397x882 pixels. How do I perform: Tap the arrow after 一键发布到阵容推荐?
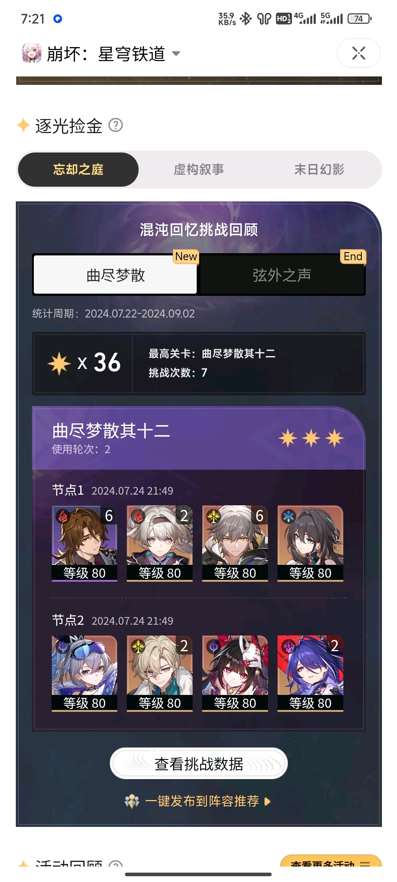click(x=268, y=802)
